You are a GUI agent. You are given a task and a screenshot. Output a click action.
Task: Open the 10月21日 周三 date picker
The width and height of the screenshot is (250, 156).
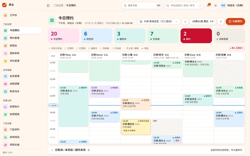click(x=203, y=21)
